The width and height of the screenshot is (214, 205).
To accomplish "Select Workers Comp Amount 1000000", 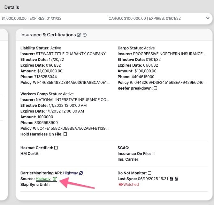I will click(45, 117).
